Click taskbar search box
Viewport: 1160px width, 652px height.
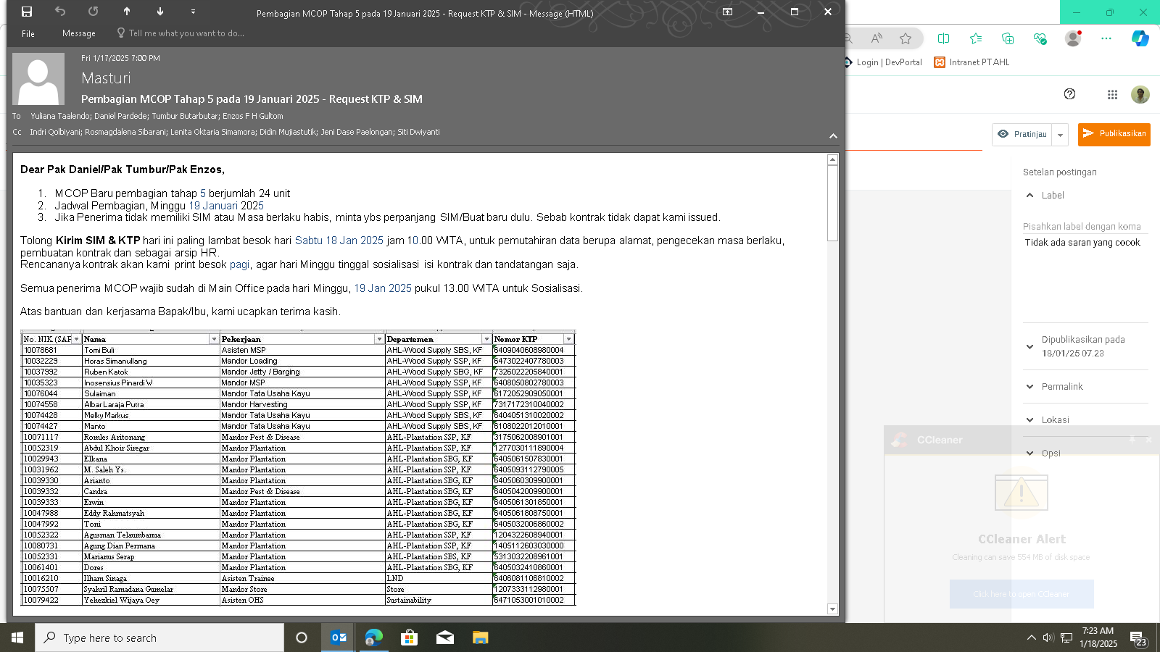[159, 638]
